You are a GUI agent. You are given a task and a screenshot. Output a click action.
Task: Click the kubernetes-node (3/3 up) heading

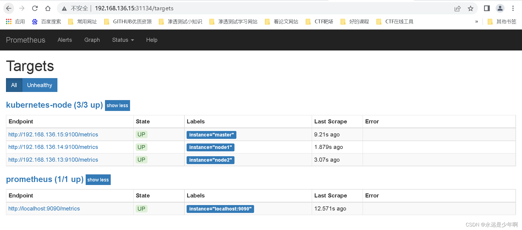click(x=54, y=105)
